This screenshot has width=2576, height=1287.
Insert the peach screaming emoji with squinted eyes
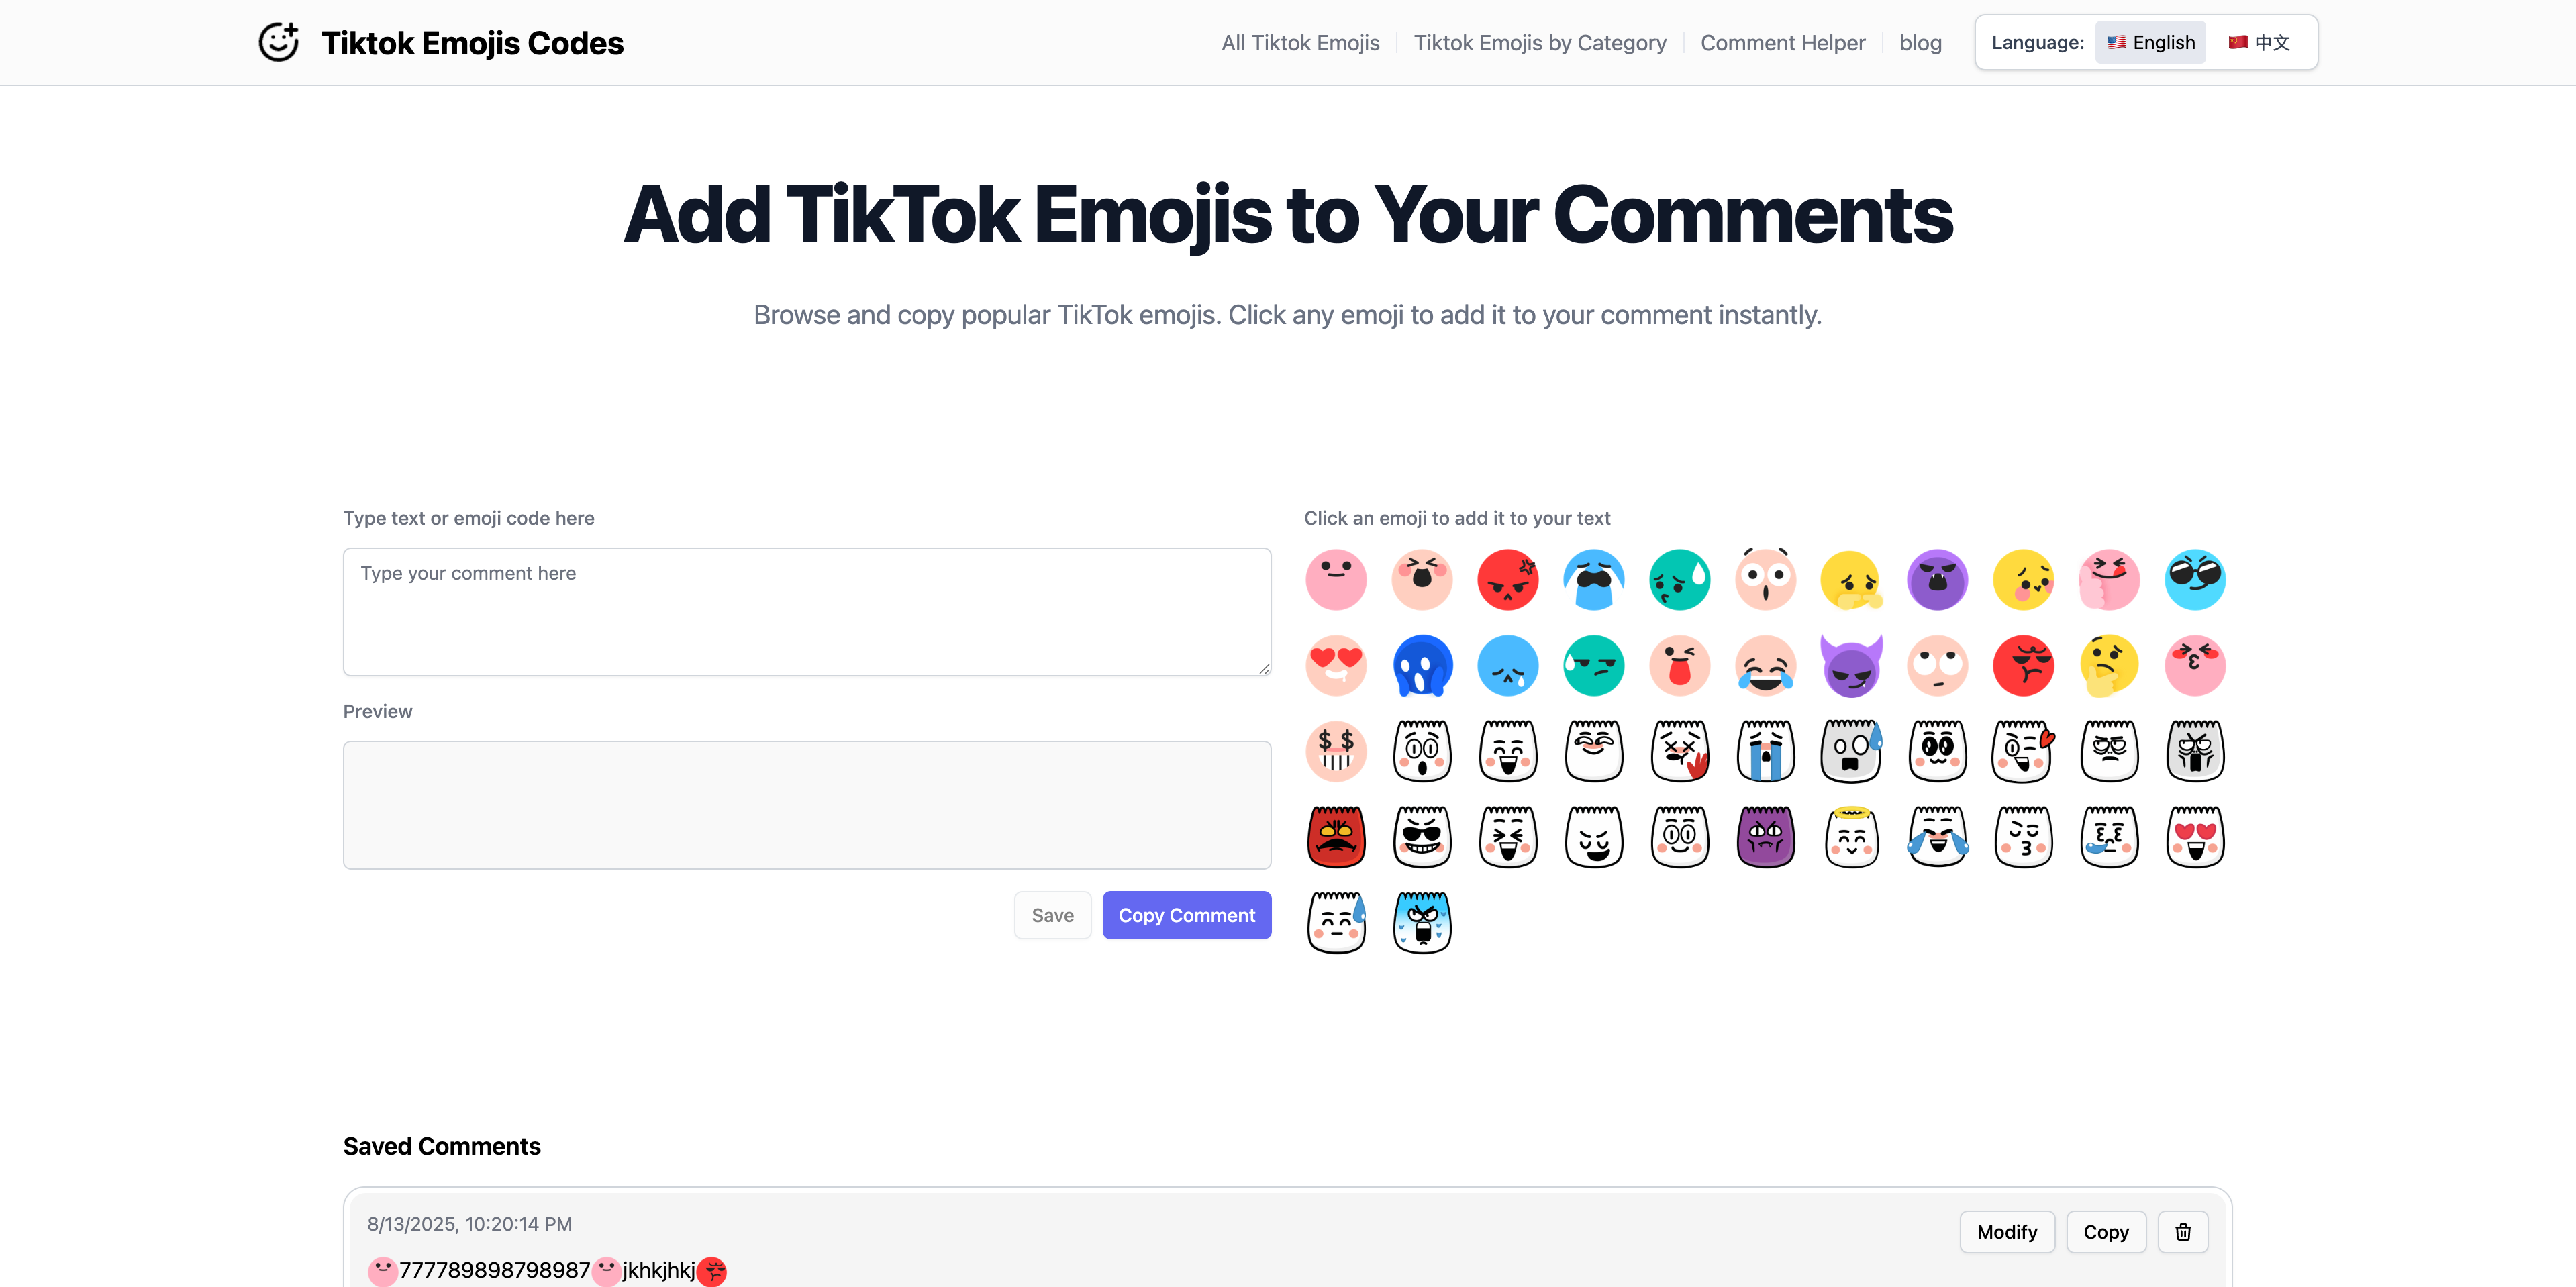click(1422, 579)
